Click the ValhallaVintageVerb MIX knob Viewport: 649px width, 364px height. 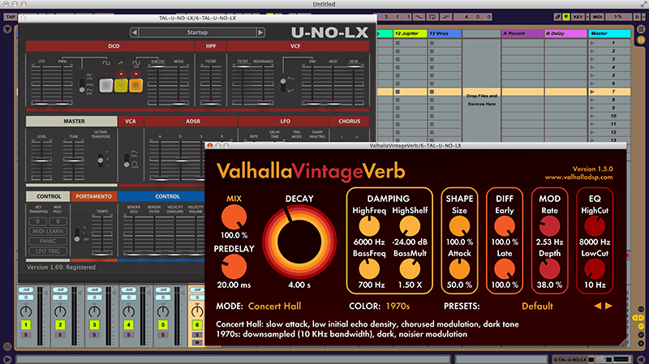click(234, 217)
